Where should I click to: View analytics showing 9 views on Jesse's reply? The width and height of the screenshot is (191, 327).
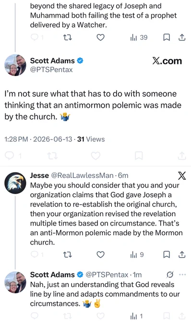[x=137, y=255]
